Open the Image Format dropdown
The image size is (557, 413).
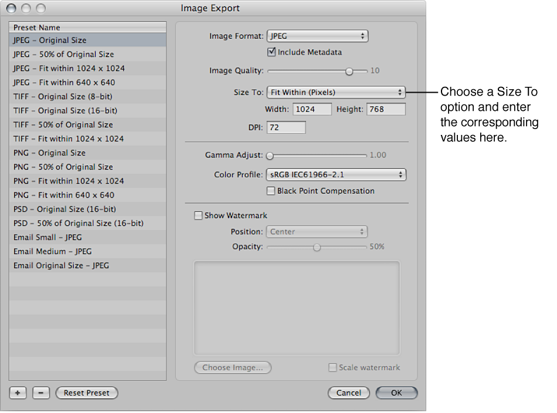tap(317, 36)
